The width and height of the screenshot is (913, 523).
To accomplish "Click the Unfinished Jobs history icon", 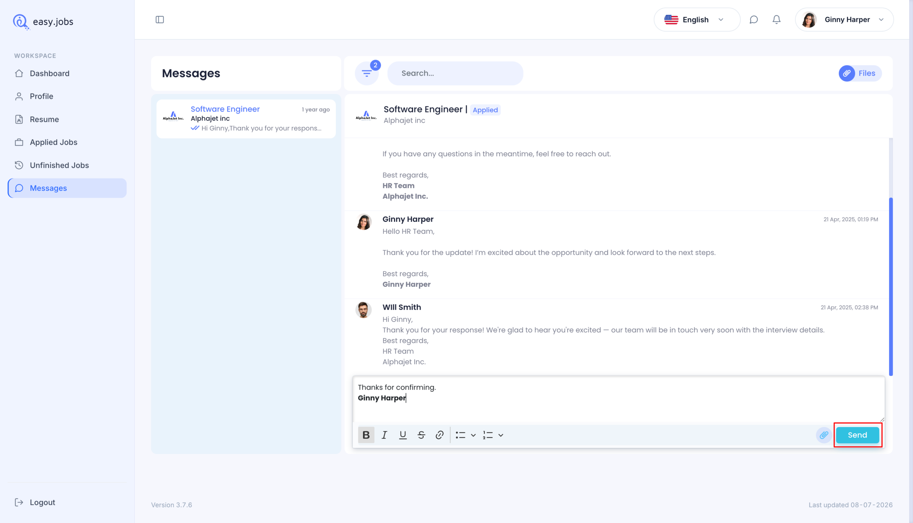I will (19, 165).
